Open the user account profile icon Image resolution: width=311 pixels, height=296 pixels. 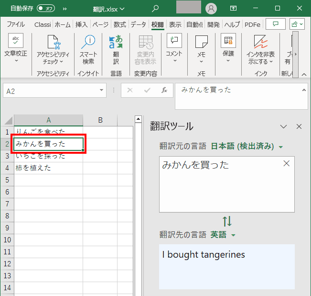pyautogui.click(x=211, y=9)
